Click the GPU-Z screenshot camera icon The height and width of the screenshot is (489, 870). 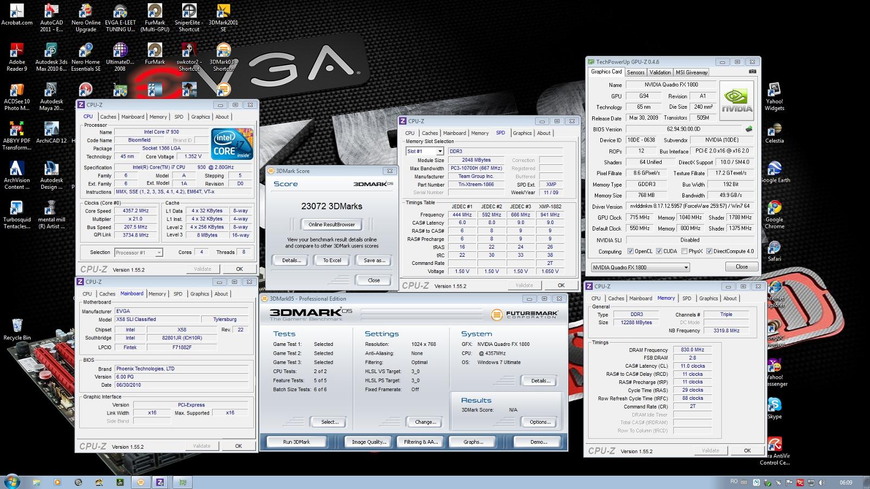753,71
